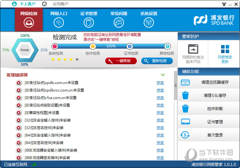Click 浦发银行网银管家 1.0.1.0 version text
The height and width of the screenshot is (168, 240).
click(214, 164)
